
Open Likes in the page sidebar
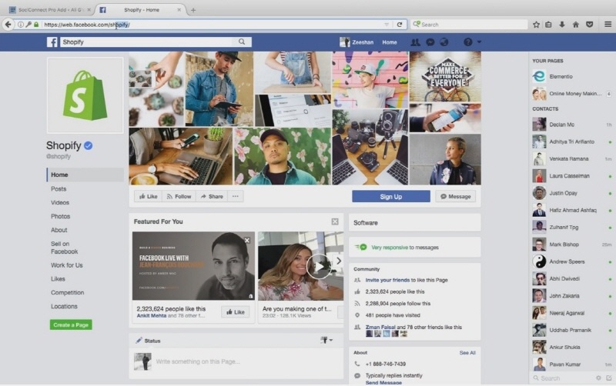(58, 279)
